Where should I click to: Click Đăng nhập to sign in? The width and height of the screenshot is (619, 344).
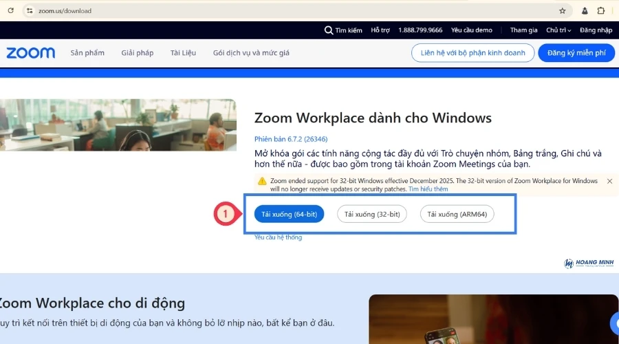(x=596, y=30)
